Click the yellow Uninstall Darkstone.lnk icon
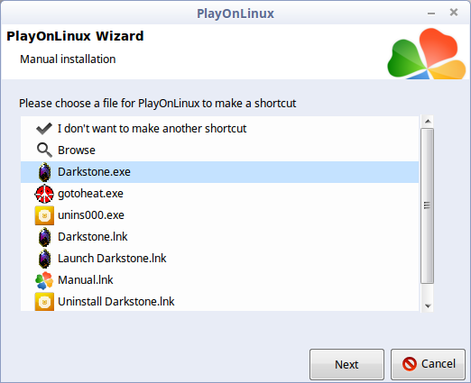The image size is (471, 383). click(44, 301)
